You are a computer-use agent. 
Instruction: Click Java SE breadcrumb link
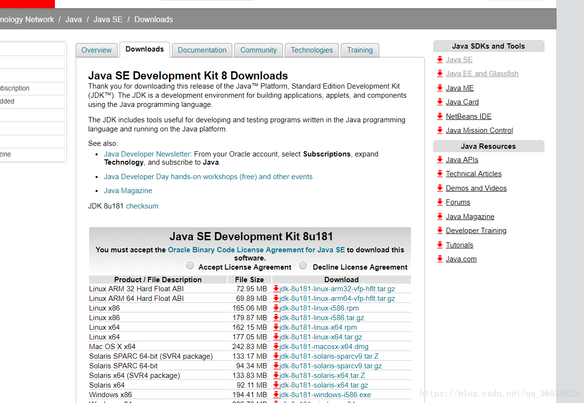point(108,20)
